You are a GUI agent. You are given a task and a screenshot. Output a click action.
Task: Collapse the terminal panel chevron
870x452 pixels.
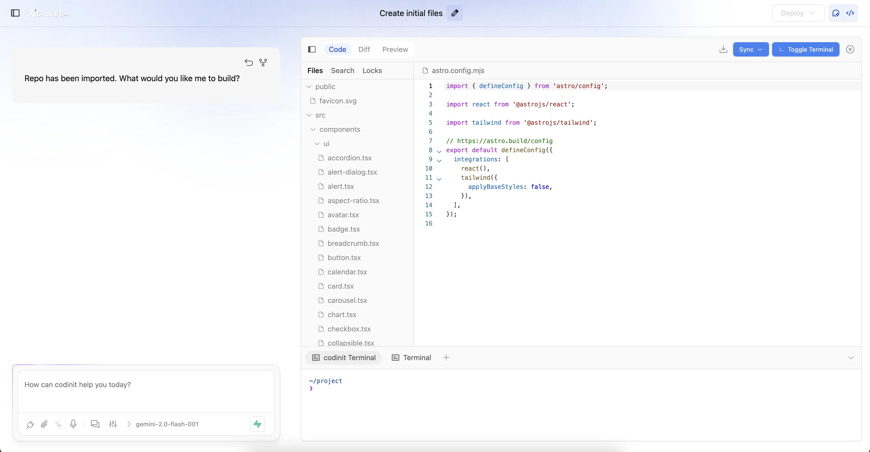point(851,357)
